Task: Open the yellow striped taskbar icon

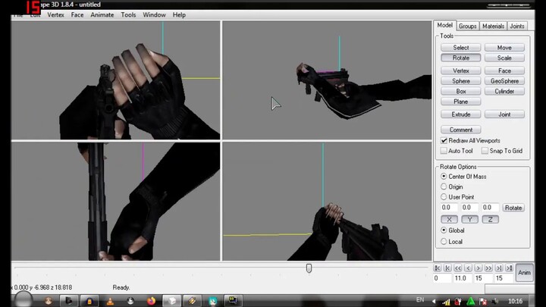Action: point(192,301)
